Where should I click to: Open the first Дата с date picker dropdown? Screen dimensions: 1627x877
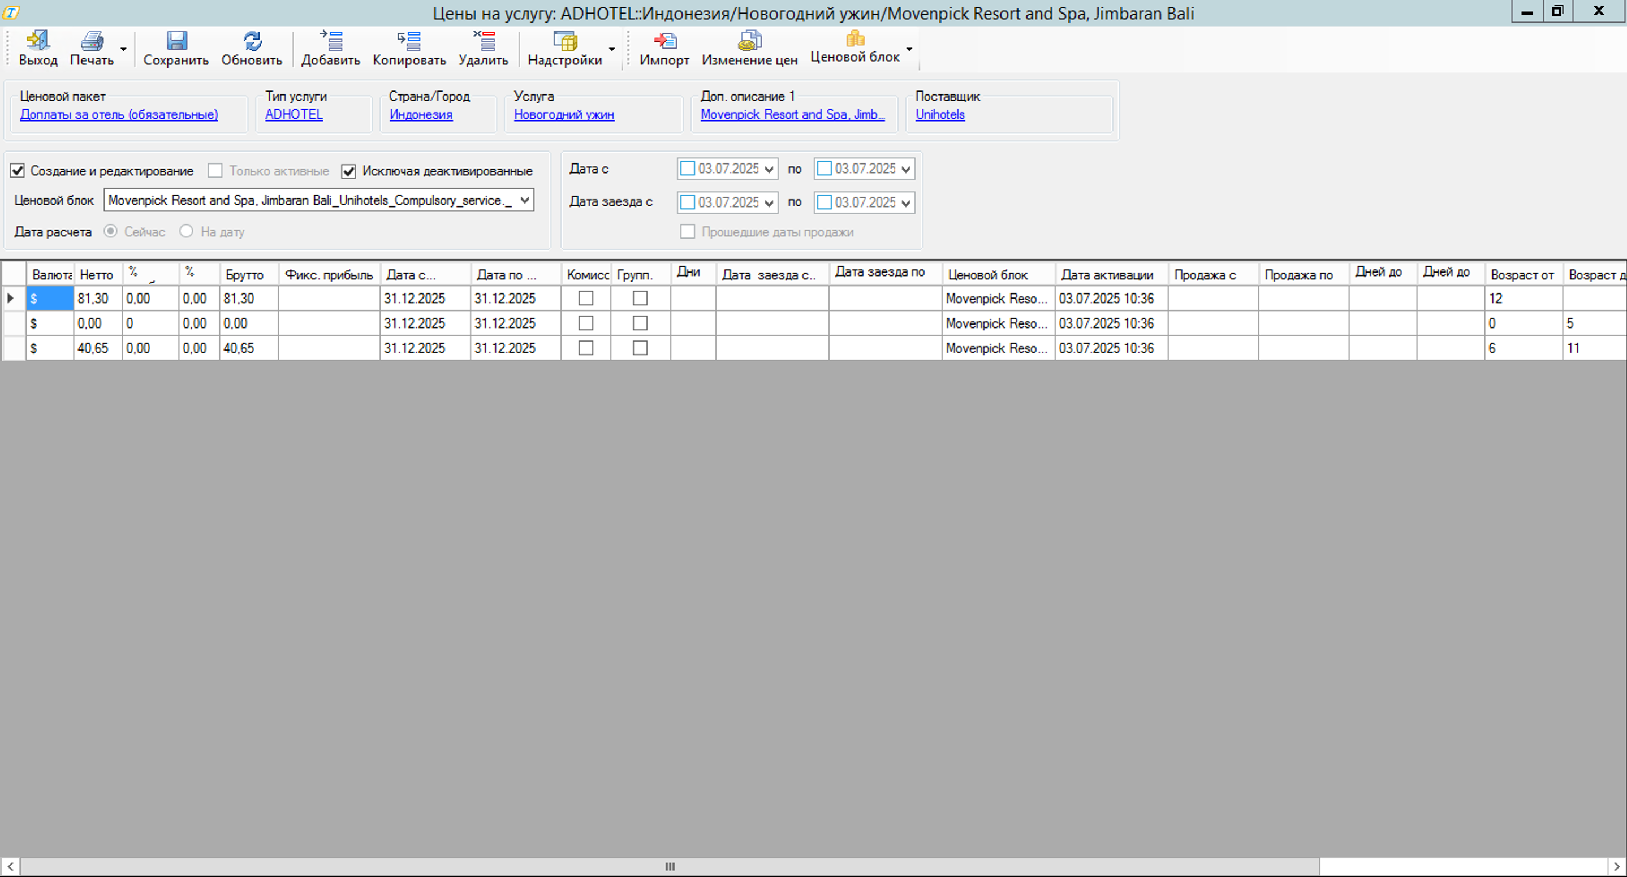click(x=769, y=169)
